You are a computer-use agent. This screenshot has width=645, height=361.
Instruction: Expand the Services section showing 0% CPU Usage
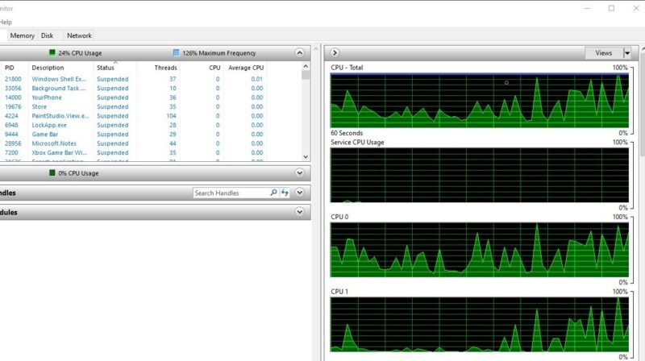pyautogui.click(x=299, y=173)
